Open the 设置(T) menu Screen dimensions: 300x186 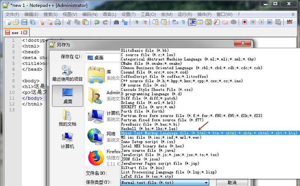[x=128, y=14]
